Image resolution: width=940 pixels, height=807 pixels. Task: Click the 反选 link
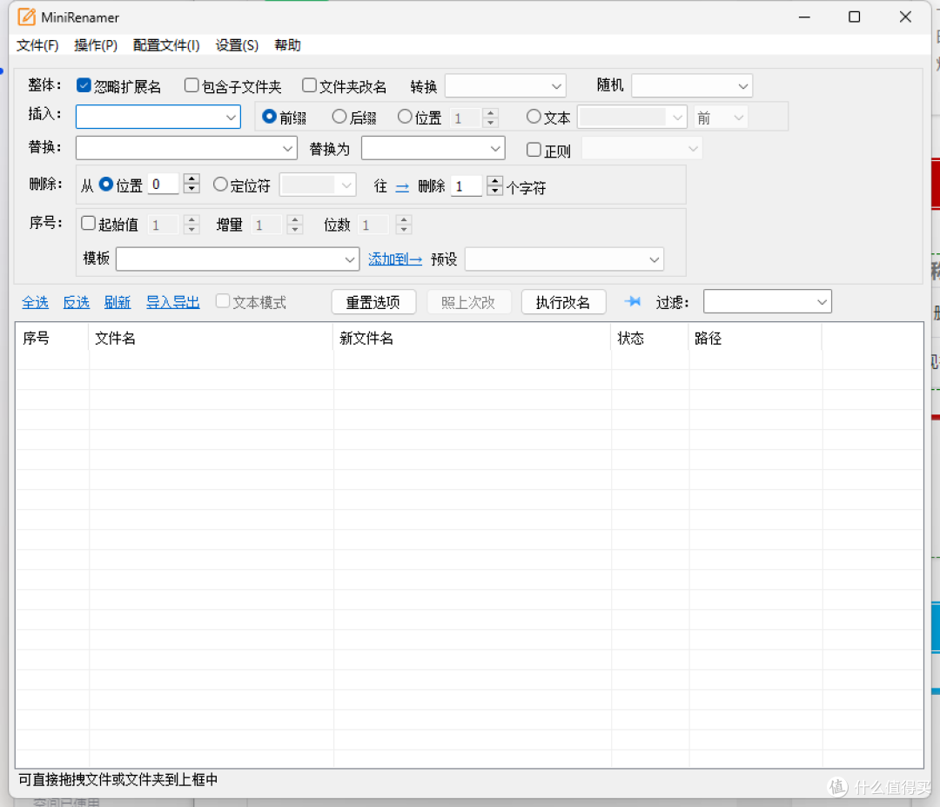(76, 302)
